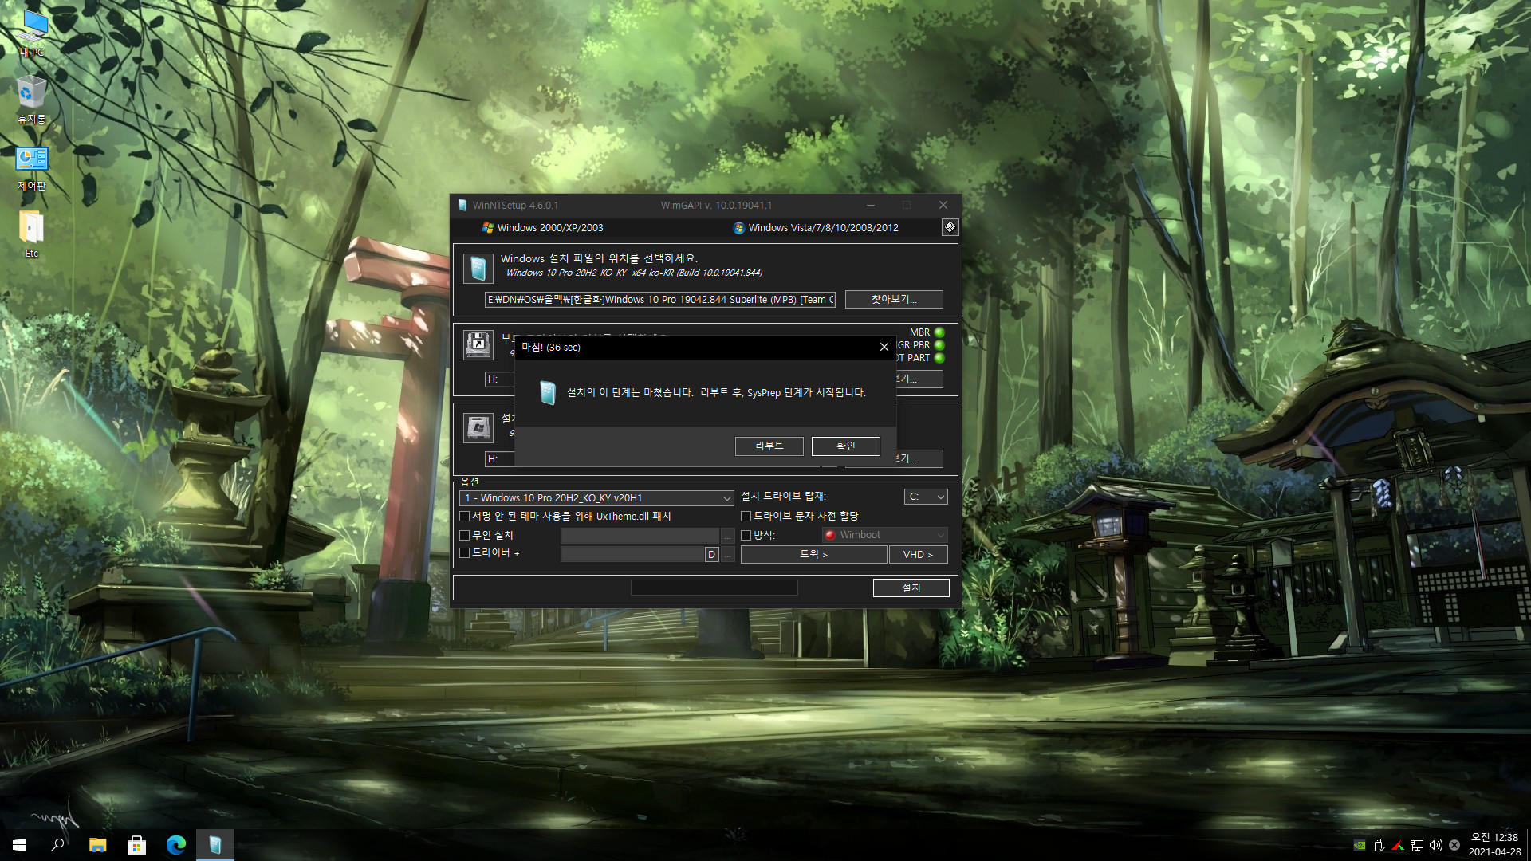Image resolution: width=1531 pixels, height=861 pixels.
Task: Click the unattended install path field
Action: pyautogui.click(x=640, y=536)
